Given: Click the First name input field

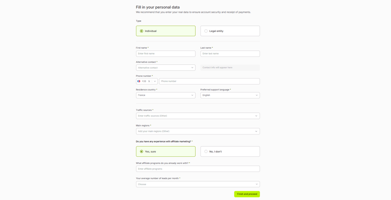Looking at the screenshot, I should [166, 54].
